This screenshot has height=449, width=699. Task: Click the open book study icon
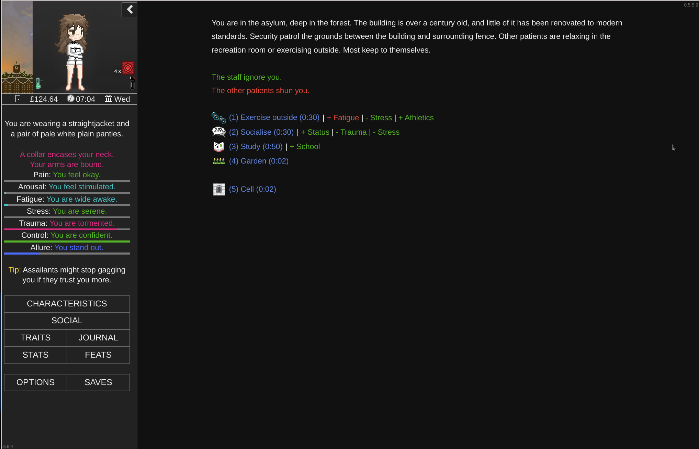coord(218,147)
